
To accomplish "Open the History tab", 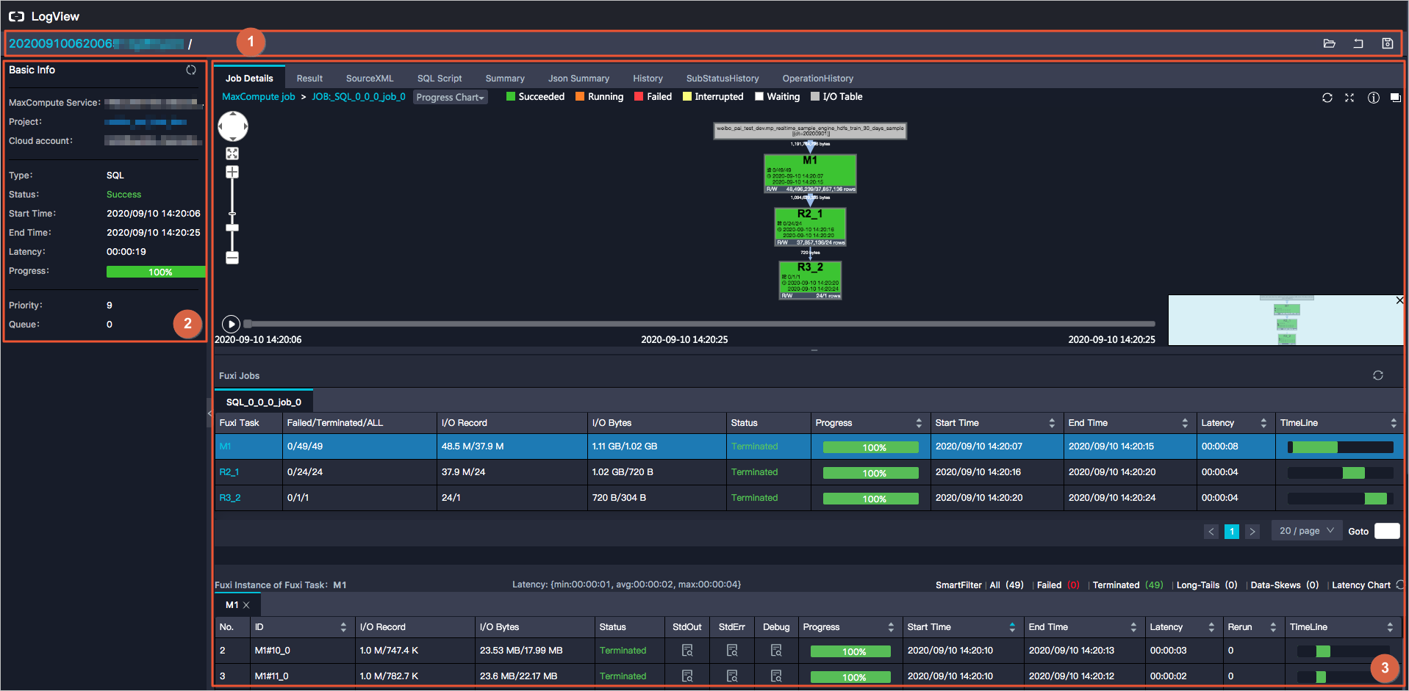I will click(648, 79).
